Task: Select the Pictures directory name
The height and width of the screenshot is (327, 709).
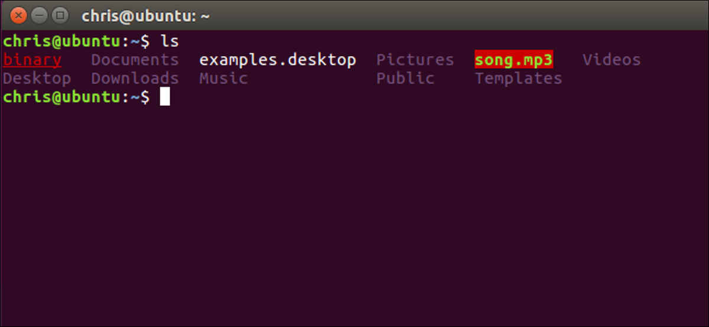Action: coord(415,60)
